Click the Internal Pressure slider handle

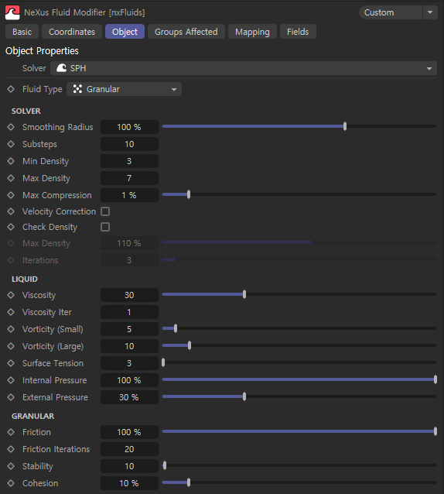[435, 379]
